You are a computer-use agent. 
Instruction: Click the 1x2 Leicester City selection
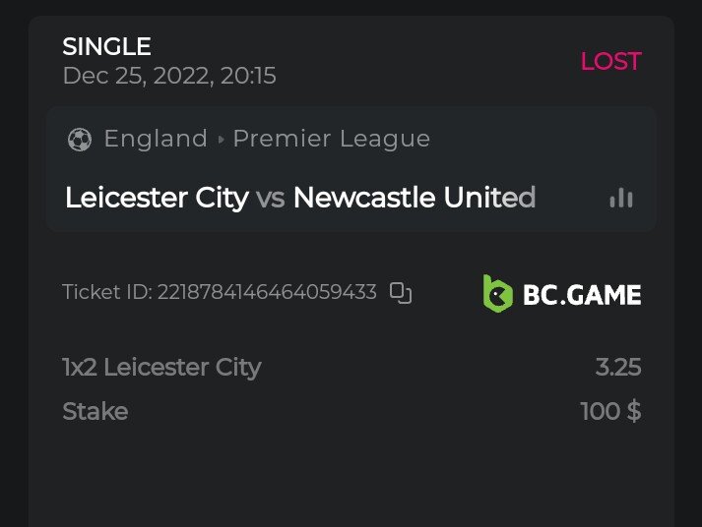(161, 368)
